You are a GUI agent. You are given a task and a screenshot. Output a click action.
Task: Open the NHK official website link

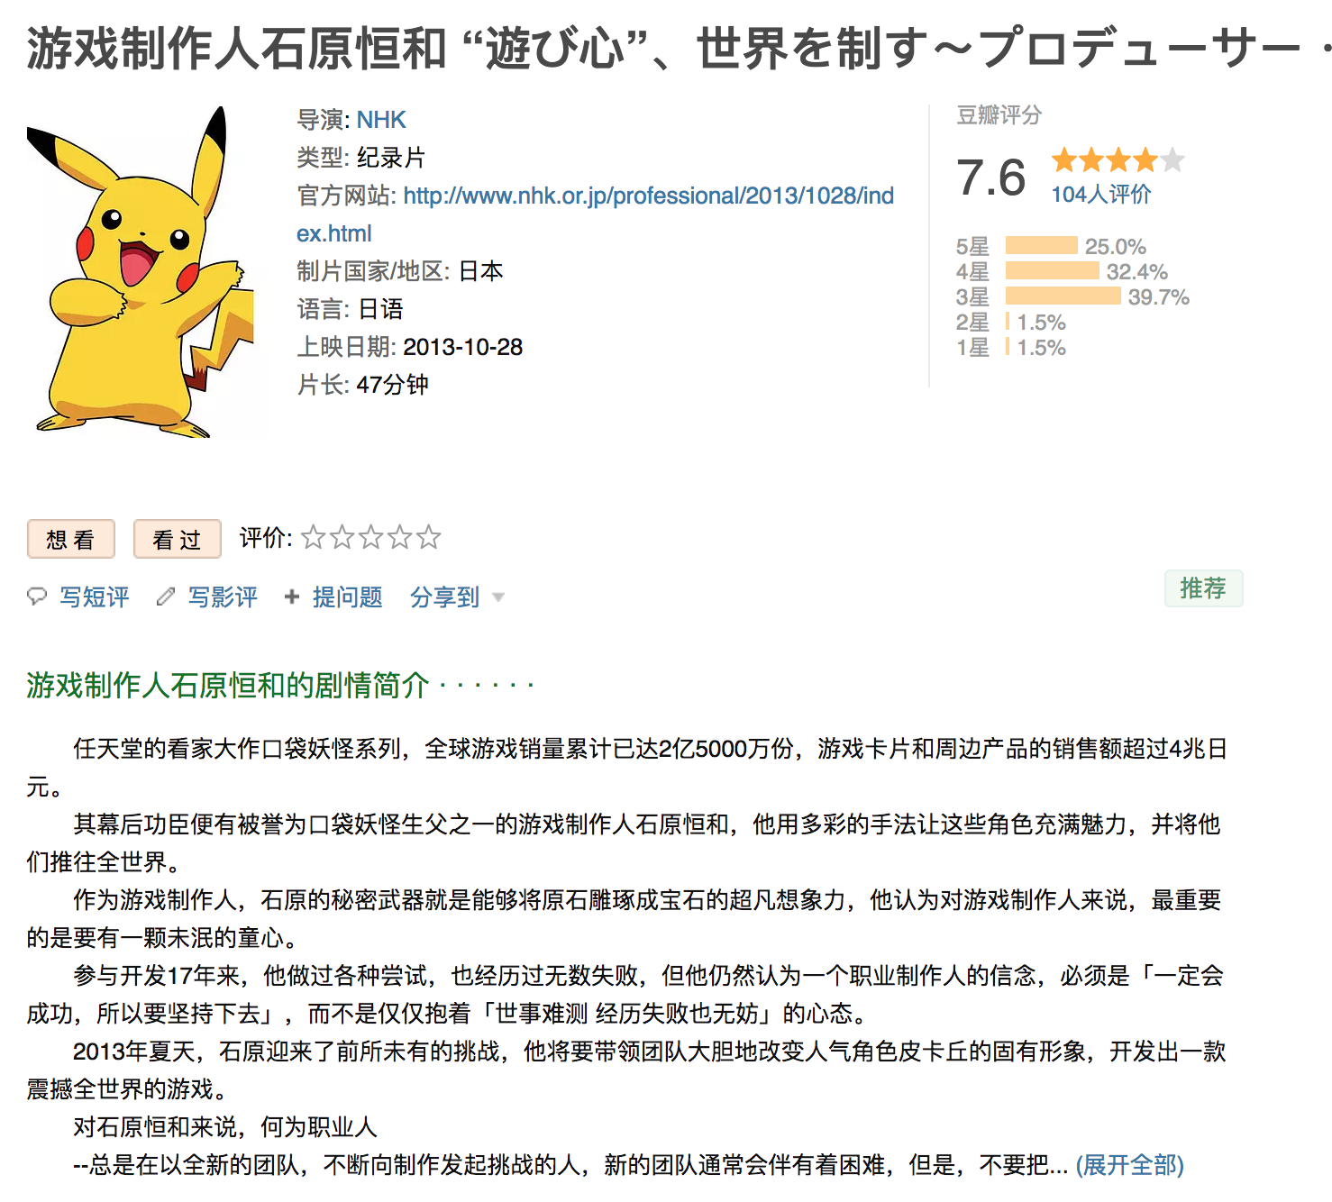click(595, 214)
